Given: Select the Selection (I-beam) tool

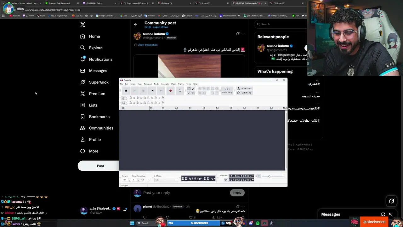Looking at the screenshot, I should [x=189, y=89].
